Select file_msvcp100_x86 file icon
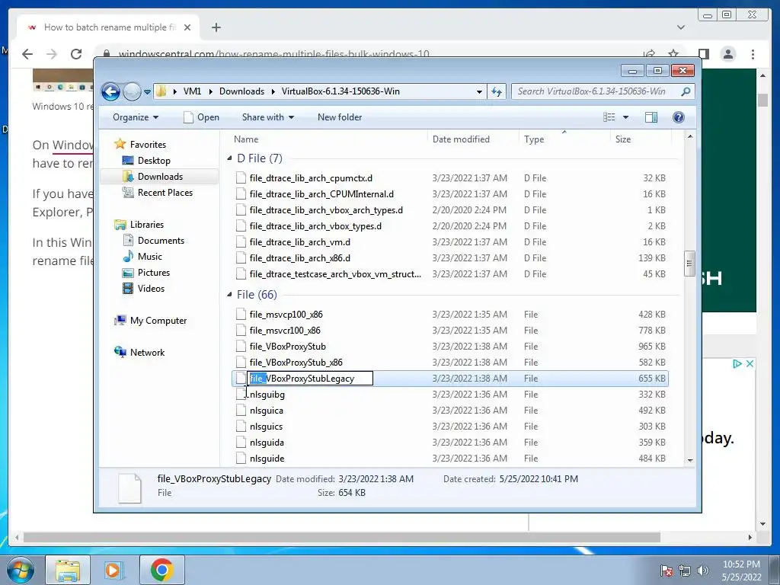The width and height of the screenshot is (780, 585). (241, 315)
